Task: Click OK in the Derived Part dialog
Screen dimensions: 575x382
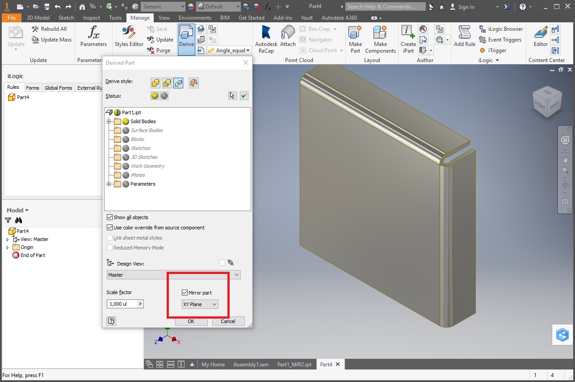Action: pyautogui.click(x=191, y=321)
